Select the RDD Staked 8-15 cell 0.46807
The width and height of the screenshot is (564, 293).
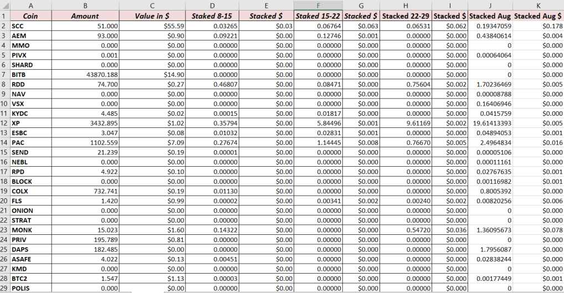(x=212, y=84)
